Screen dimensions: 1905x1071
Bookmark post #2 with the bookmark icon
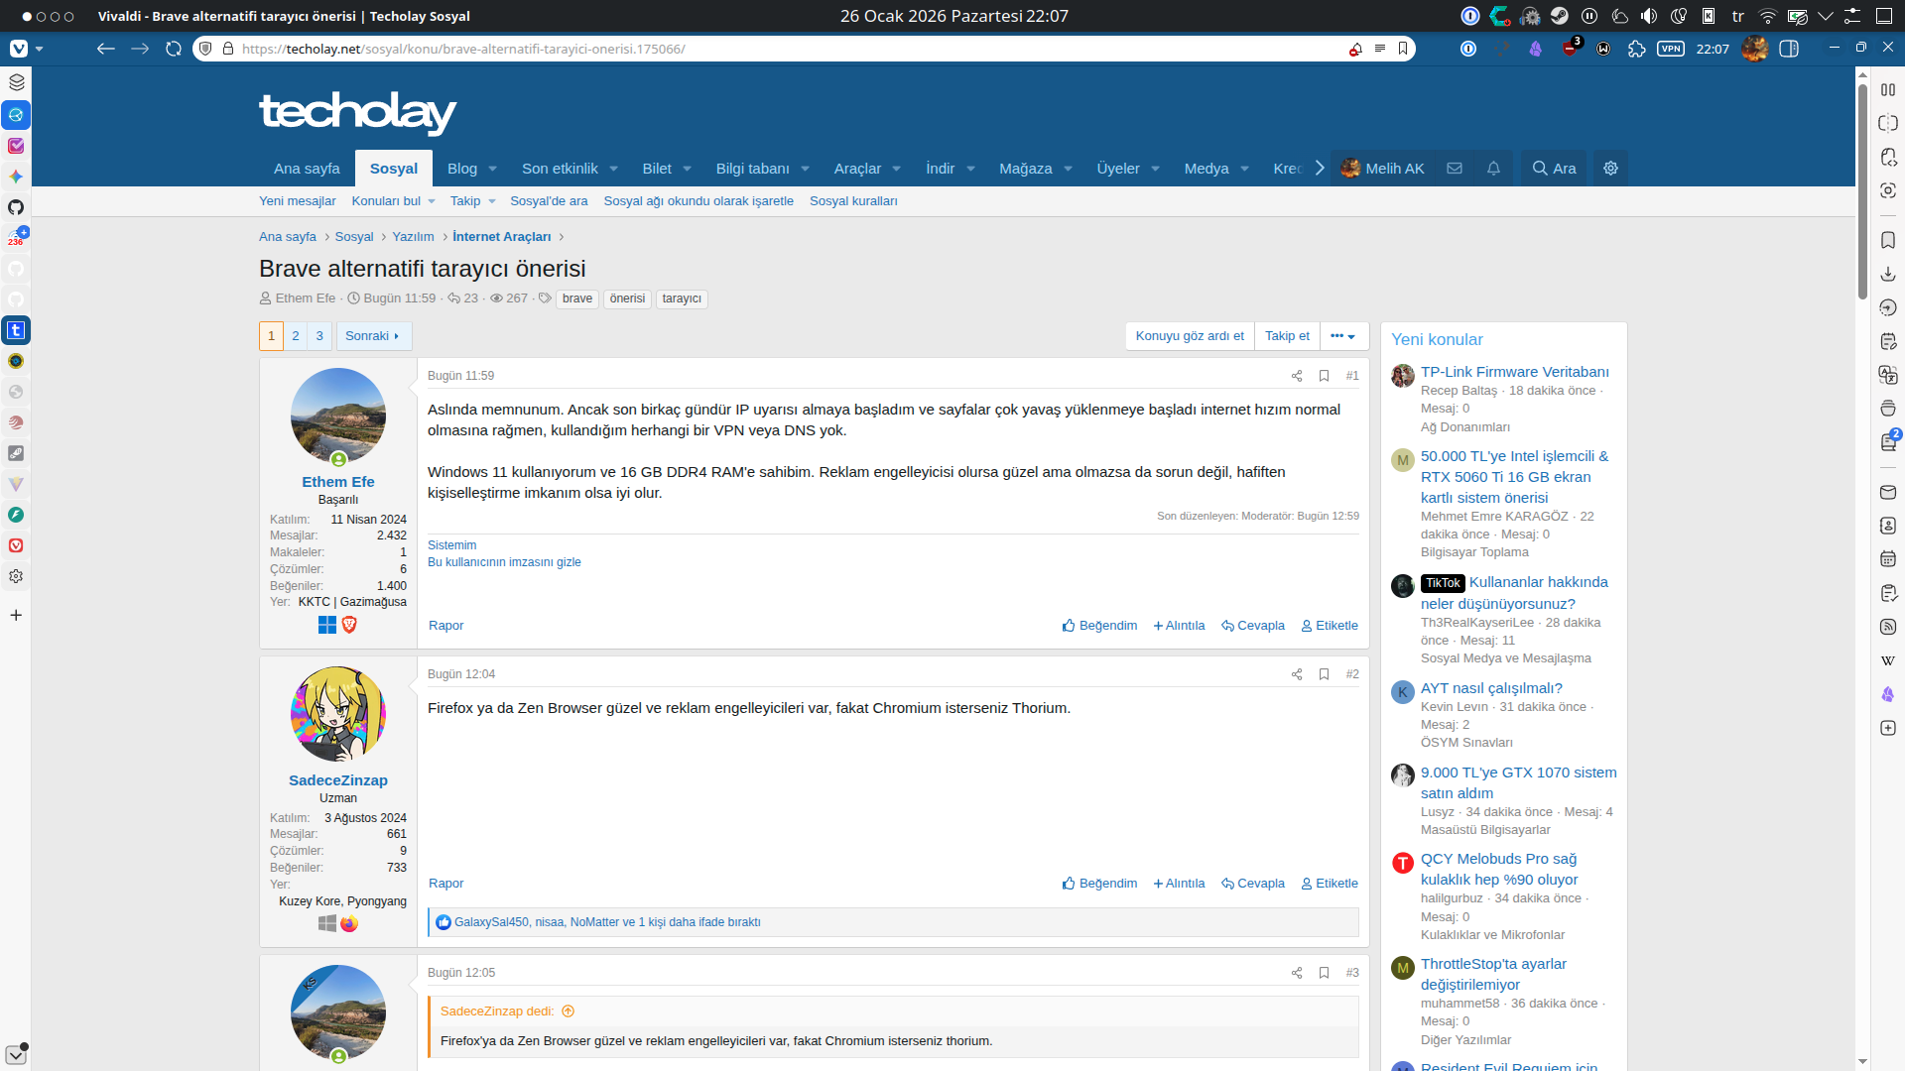click(x=1324, y=674)
